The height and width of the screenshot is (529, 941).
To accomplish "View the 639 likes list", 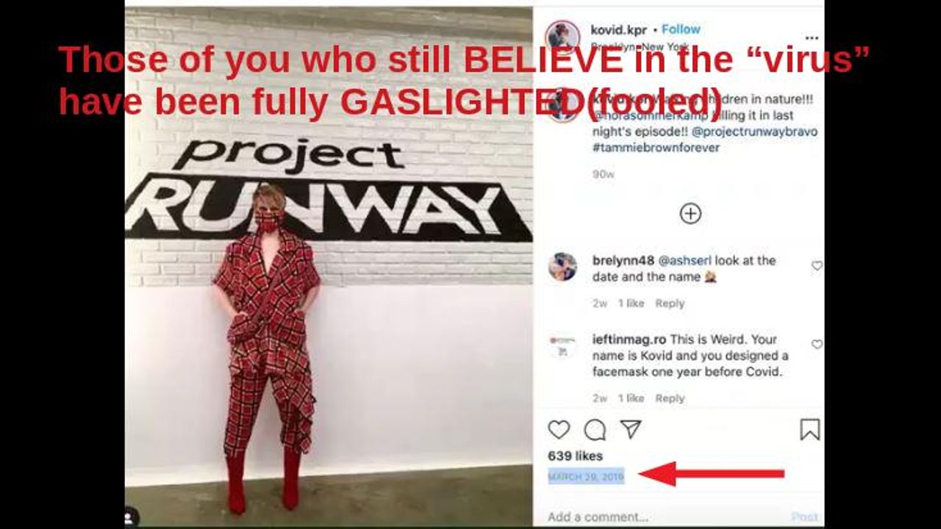I will (575, 456).
